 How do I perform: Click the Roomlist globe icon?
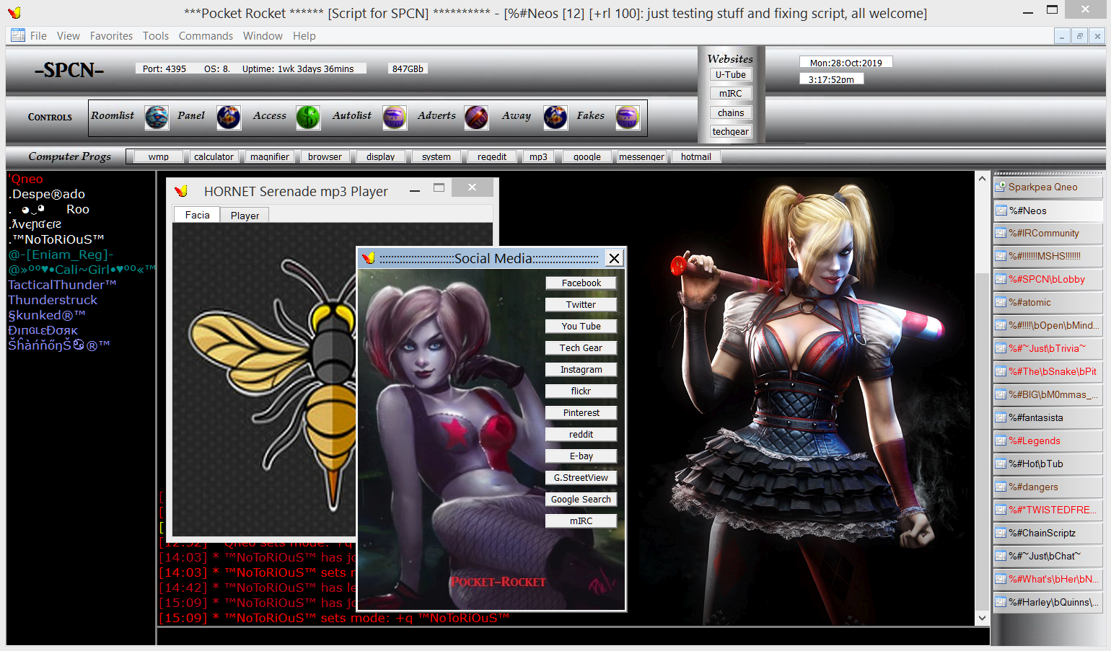[157, 117]
